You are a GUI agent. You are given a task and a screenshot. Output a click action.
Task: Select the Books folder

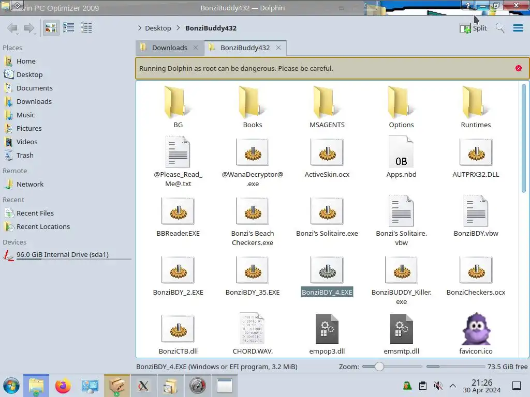[253, 106]
